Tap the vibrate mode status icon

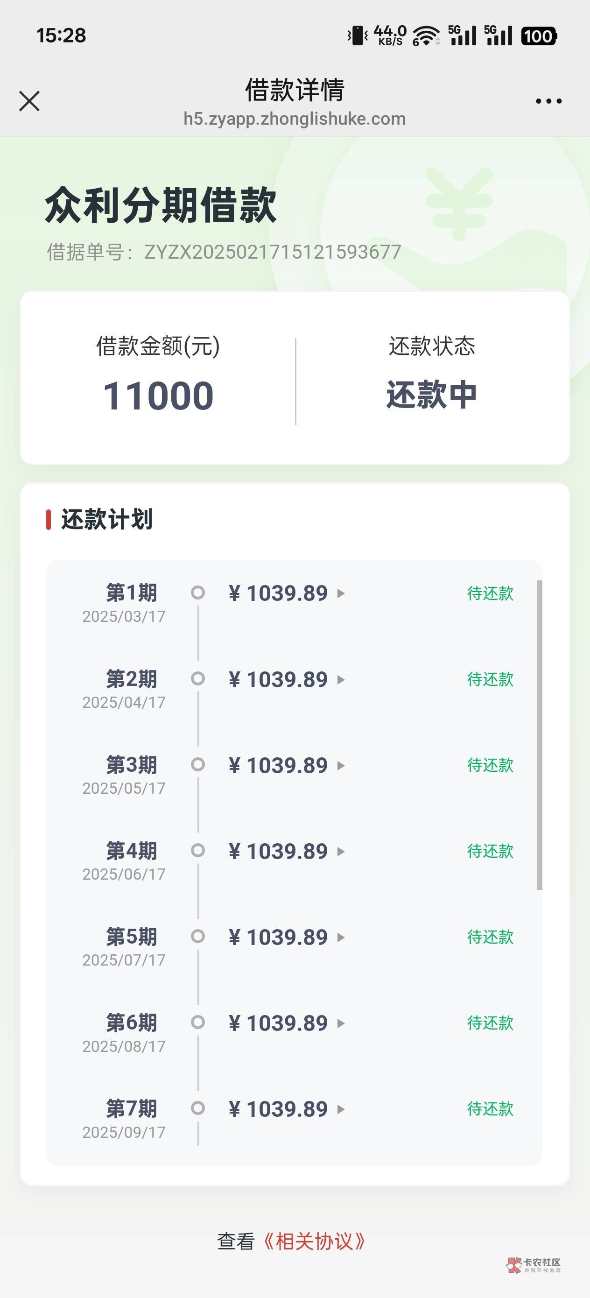358,36
